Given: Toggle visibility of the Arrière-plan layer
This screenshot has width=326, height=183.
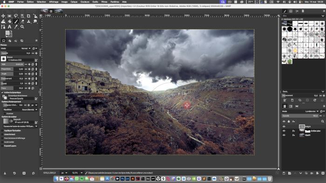Looking at the screenshot, I should (x=284, y=131).
